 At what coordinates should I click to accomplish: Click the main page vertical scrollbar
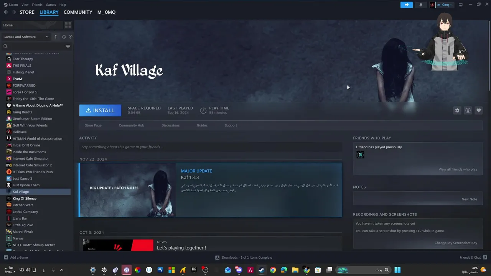point(489,56)
